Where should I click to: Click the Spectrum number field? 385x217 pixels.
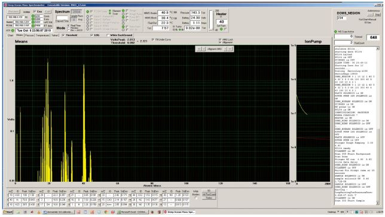pyautogui.click(x=76, y=12)
